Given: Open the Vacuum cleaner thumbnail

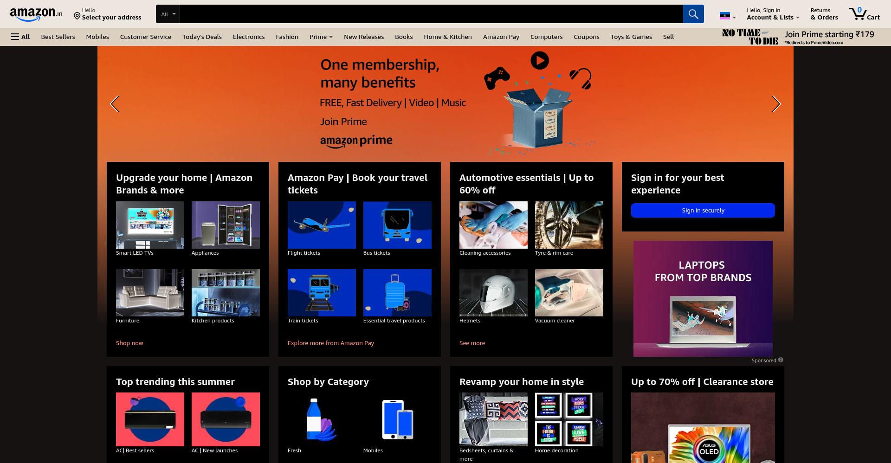Looking at the screenshot, I should click(569, 293).
